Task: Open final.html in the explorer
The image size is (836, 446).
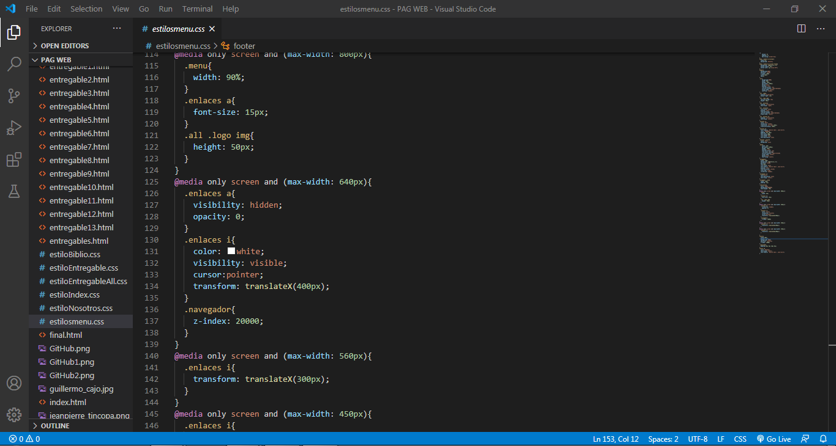Action: pos(81,335)
